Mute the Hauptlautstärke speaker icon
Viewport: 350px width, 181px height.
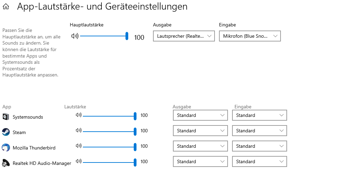coord(75,36)
